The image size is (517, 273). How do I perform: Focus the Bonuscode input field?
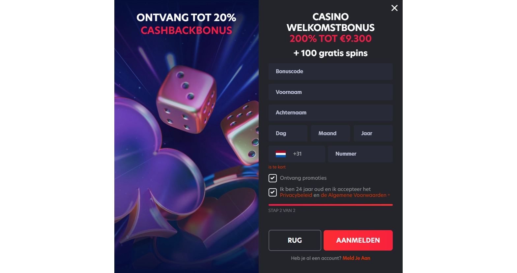point(330,72)
